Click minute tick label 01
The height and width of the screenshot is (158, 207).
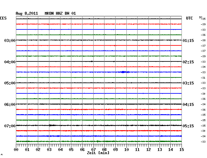coord(27,150)
